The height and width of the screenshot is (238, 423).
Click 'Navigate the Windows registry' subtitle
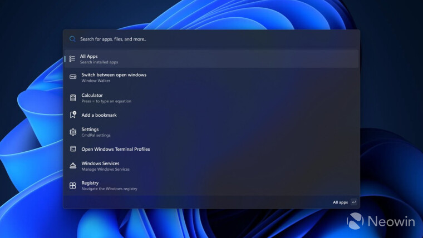(109, 189)
